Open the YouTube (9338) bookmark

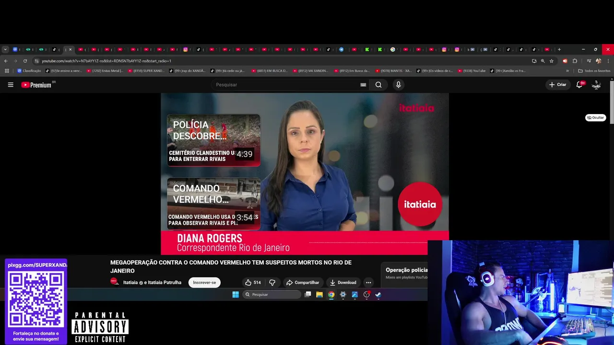[x=472, y=71]
